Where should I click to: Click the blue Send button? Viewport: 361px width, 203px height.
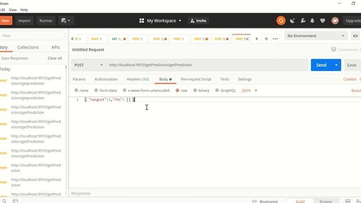[322, 65]
